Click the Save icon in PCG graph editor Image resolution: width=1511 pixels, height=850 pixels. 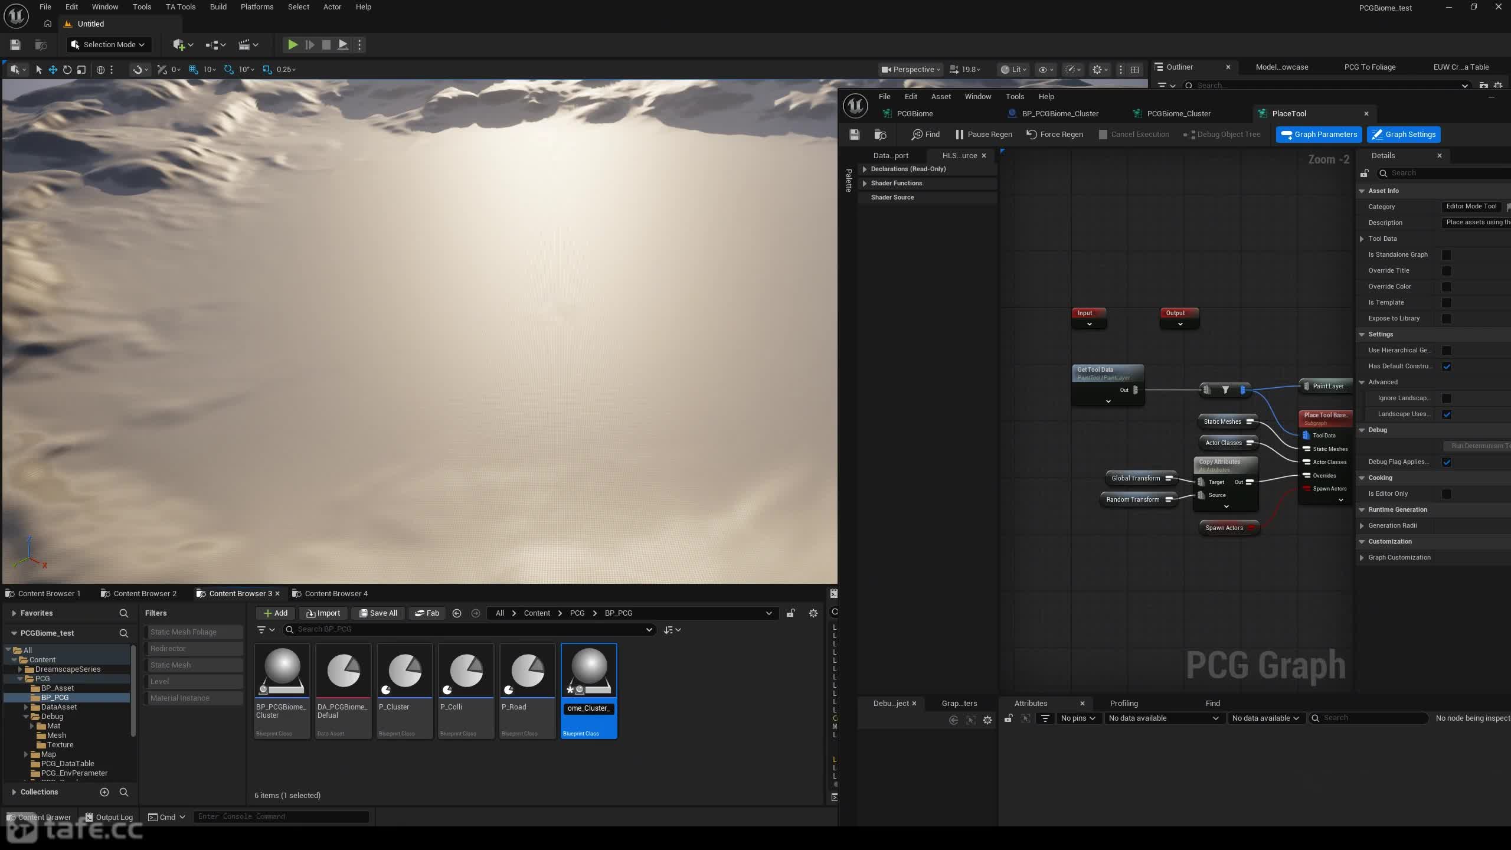tap(854, 135)
